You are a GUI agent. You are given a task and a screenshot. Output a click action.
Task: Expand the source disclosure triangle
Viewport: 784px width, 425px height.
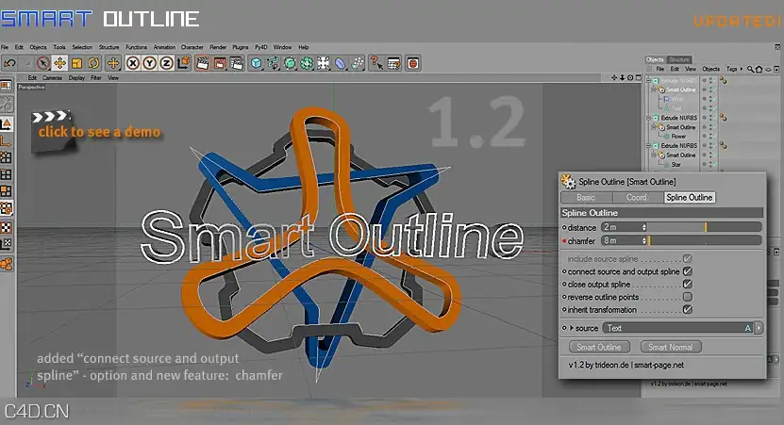(x=572, y=328)
